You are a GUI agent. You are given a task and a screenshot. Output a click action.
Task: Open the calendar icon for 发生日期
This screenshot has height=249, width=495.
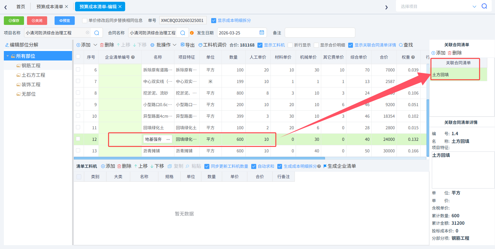(x=262, y=33)
